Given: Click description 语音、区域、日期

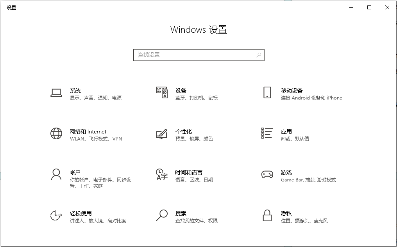Looking at the screenshot, I should [194, 180].
